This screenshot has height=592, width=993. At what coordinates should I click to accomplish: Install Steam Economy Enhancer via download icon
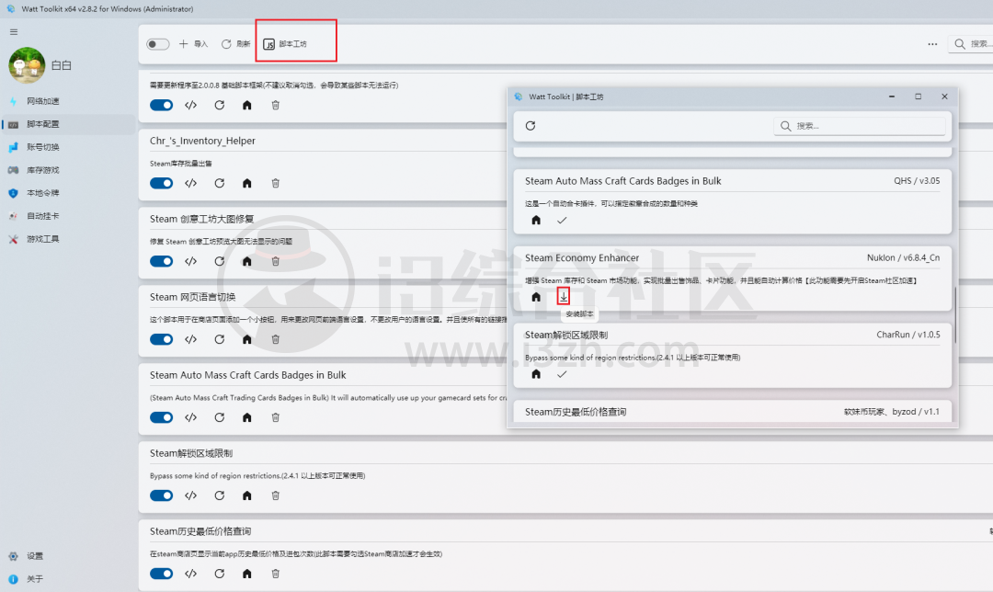[x=564, y=296]
